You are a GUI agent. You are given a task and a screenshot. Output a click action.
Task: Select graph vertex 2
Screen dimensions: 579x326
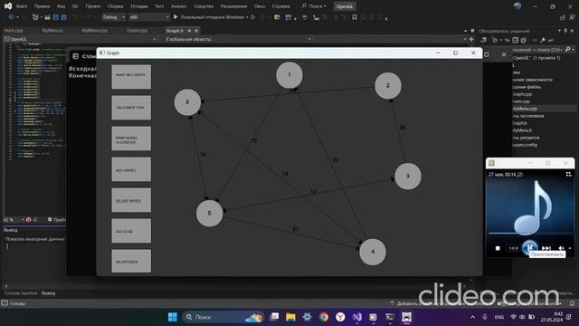(x=388, y=86)
